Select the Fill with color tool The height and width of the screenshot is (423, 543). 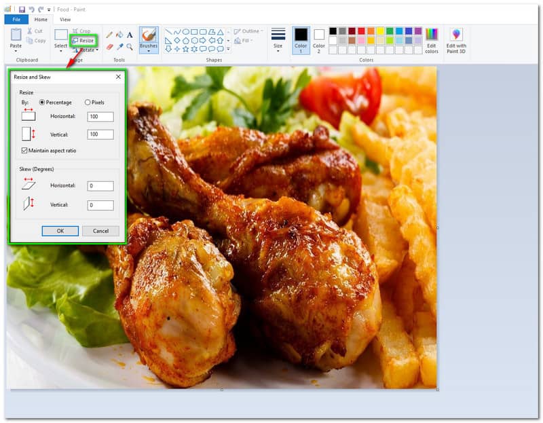[x=120, y=35]
